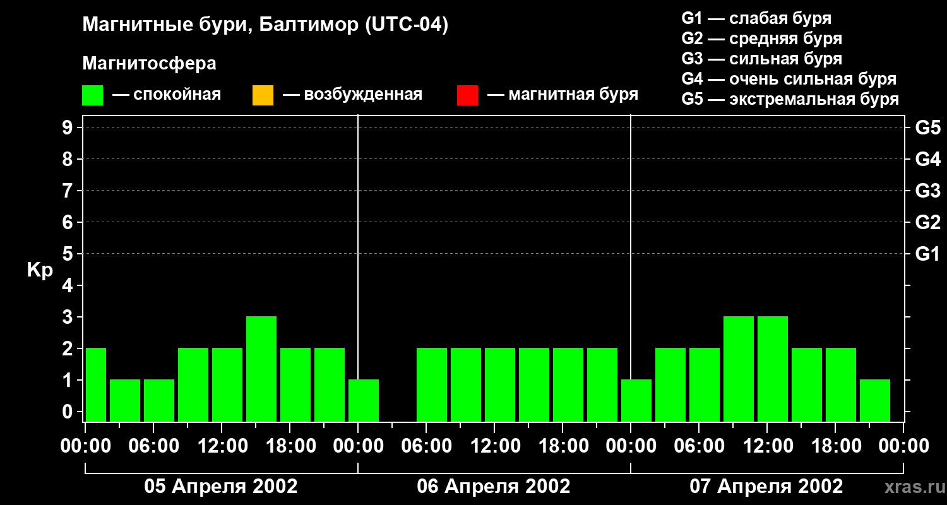Click the 'G4' label on right axis
This screenshot has width=947, height=505.
(927, 159)
